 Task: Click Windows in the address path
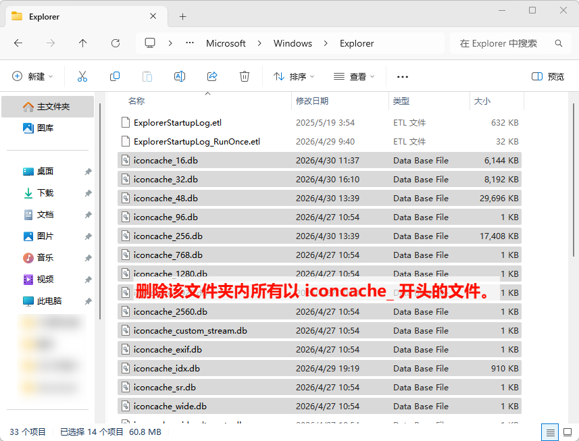pos(293,43)
